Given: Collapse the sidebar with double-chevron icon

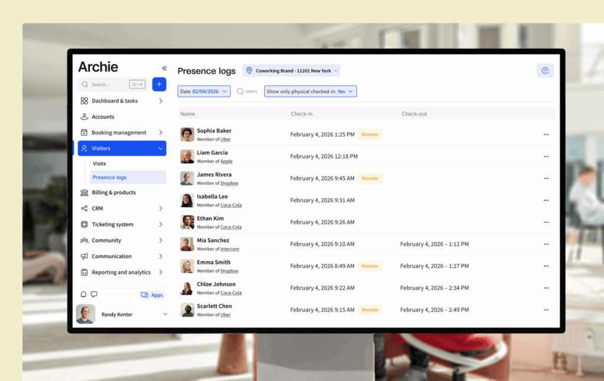Looking at the screenshot, I should [x=164, y=68].
